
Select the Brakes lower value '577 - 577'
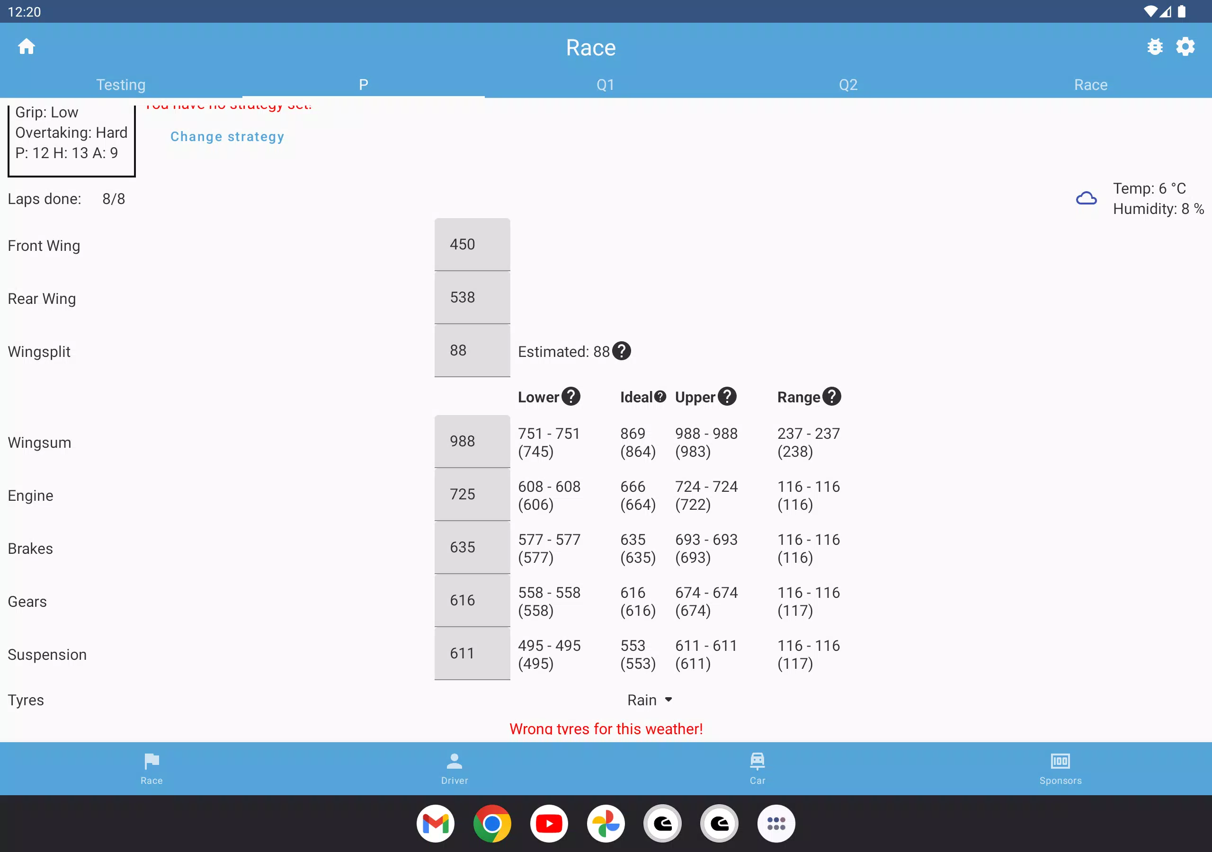coord(549,540)
